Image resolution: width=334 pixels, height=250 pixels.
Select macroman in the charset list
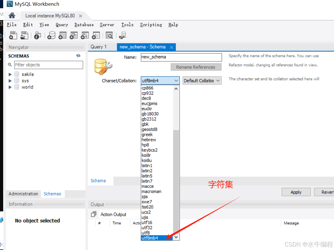coord(157,191)
